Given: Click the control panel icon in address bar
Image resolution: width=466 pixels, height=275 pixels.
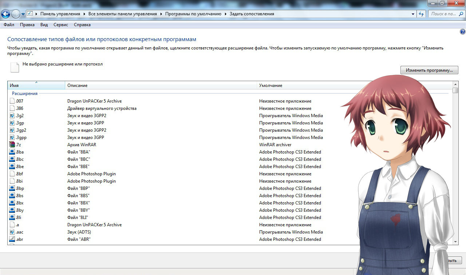Looking at the screenshot, I should click(30, 14).
